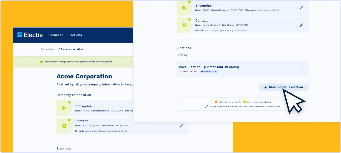Click the College unique tag
This screenshot has width=341, height=153.
click(x=209, y=72)
